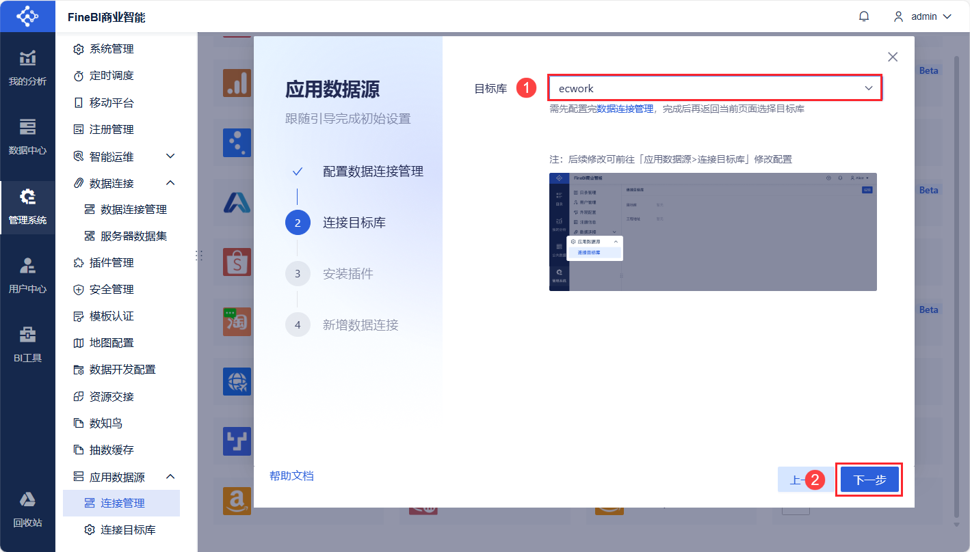This screenshot has width=970, height=552.
Task: Open 回收站 in the left rail
Action: click(x=27, y=510)
